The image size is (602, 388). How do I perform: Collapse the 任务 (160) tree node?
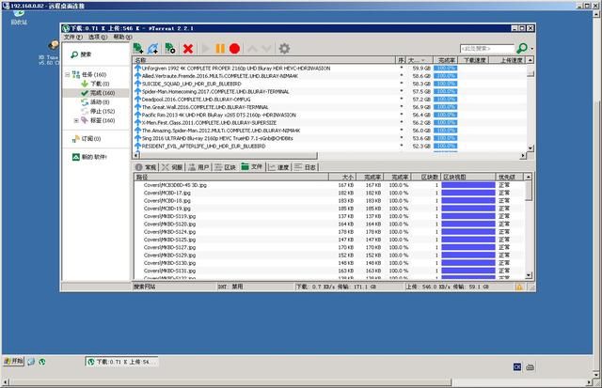[x=67, y=74]
